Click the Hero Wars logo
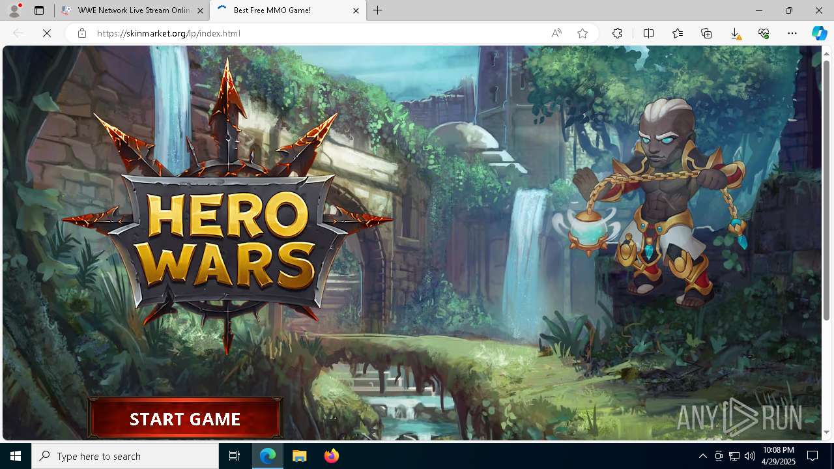The width and height of the screenshot is (834, 469). pyautogui.click(x=227, y=208)
